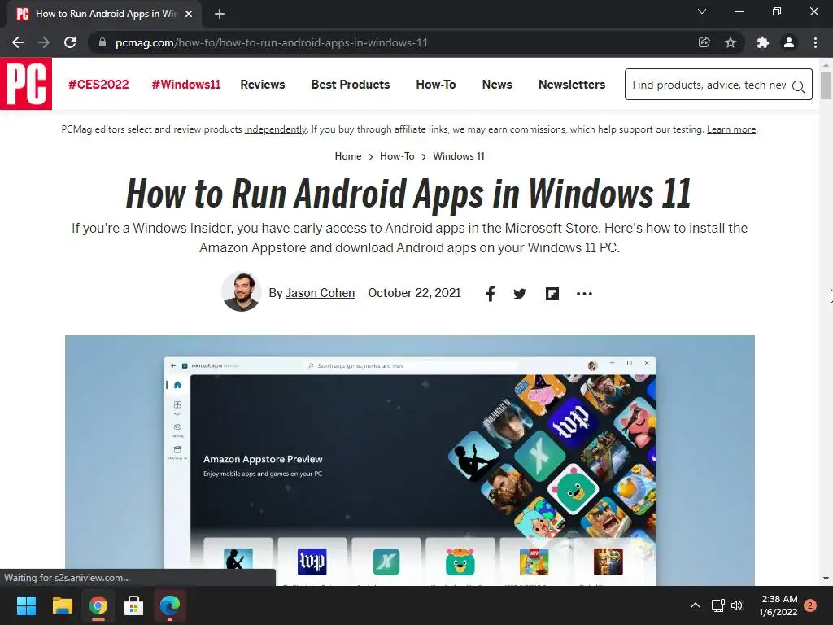Share article on Twitter
The height and width of the screenshot is (625, 833).
(520, 293)
